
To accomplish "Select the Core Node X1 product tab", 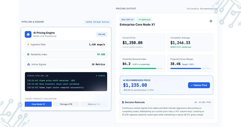I will (38, 104).
